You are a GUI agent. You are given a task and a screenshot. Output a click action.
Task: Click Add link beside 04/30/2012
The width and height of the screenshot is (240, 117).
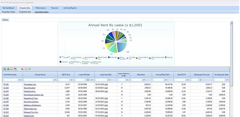(x=106, y=98)
